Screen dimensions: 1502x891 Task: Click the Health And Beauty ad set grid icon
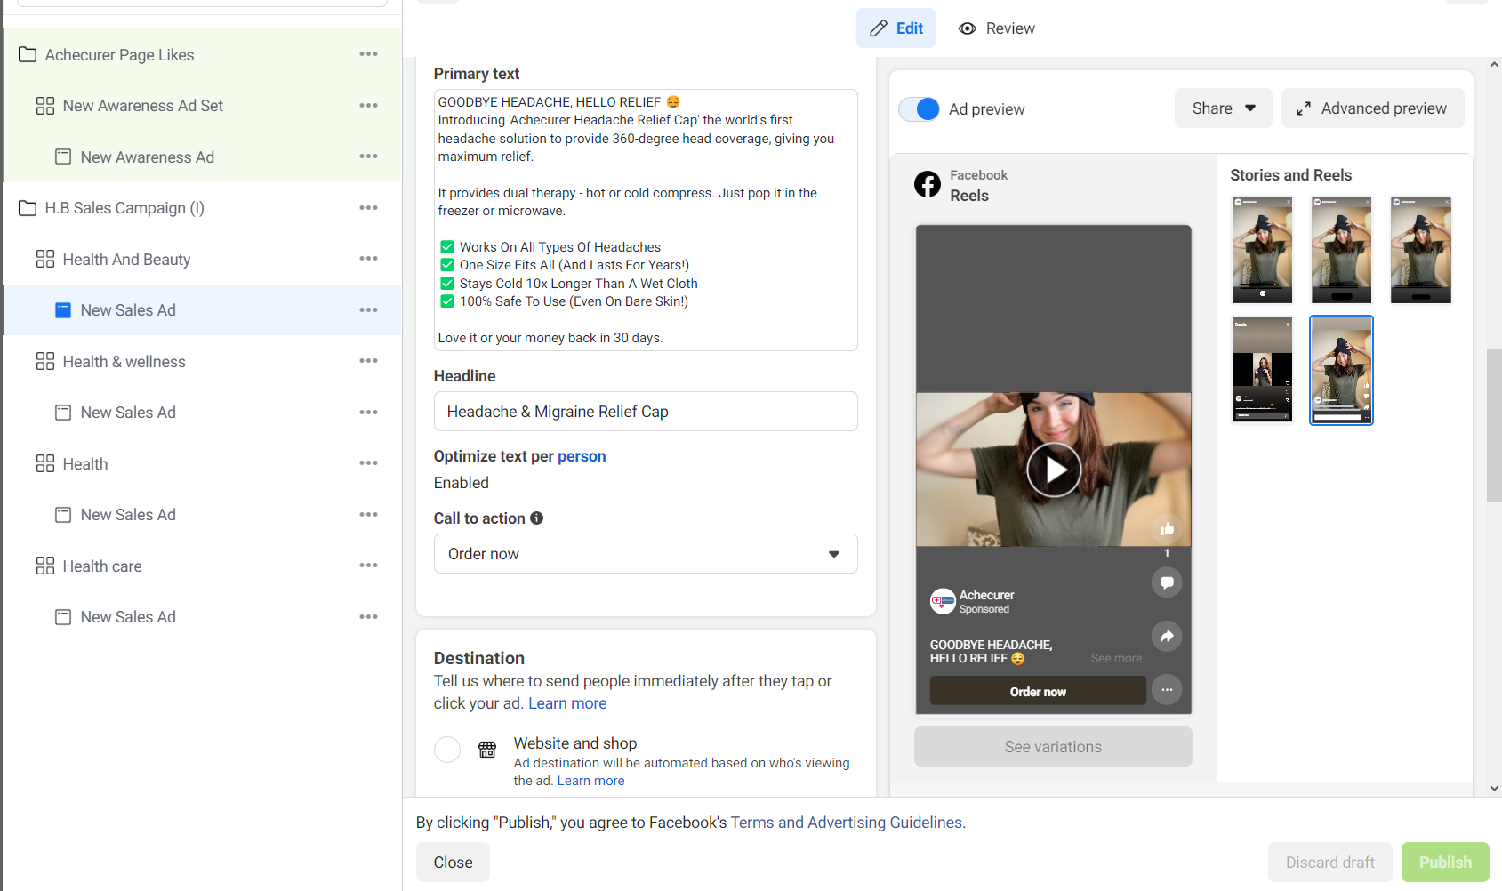tap(45, 259)
